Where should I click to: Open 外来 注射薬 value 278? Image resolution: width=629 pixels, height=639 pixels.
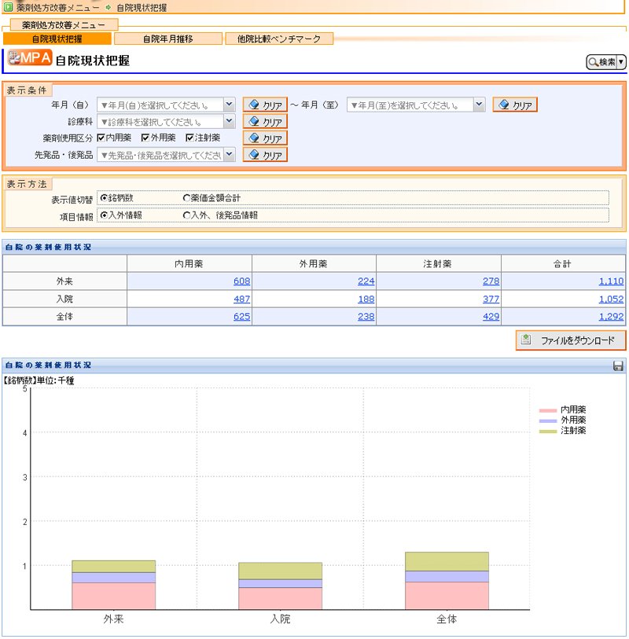pyautogui.click(x=491, y=281)
